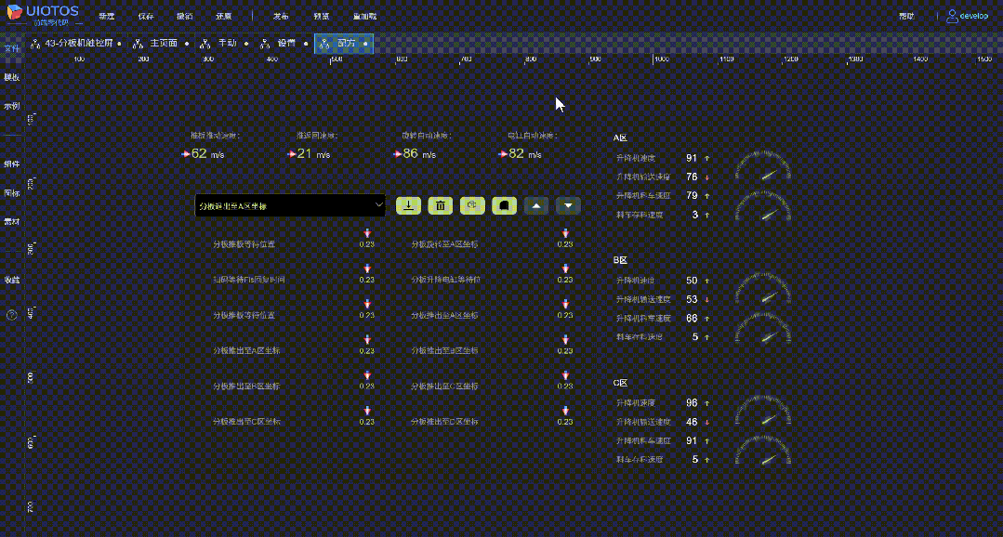This screenshot has width=1003, height=537.
Task: Click the copy icon button next to trash
Action: 472,205
